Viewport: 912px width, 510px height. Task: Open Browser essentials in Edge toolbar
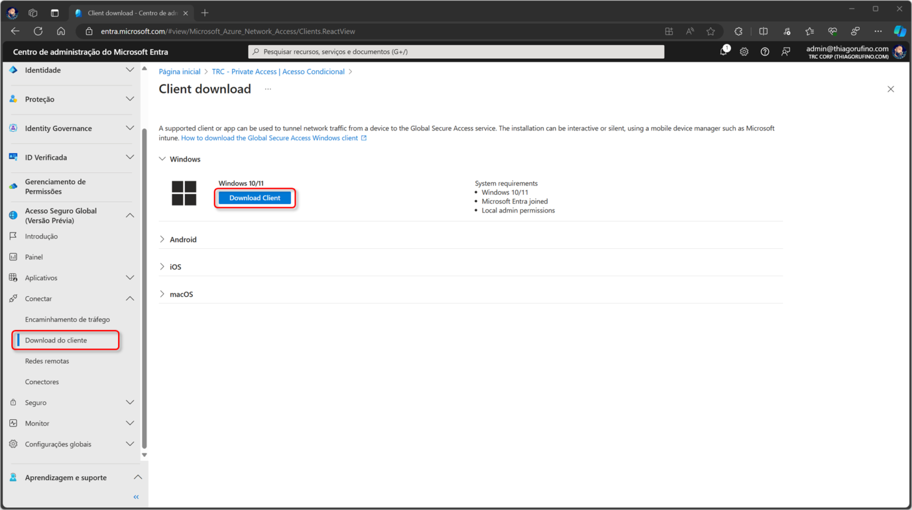pos(832,31)
